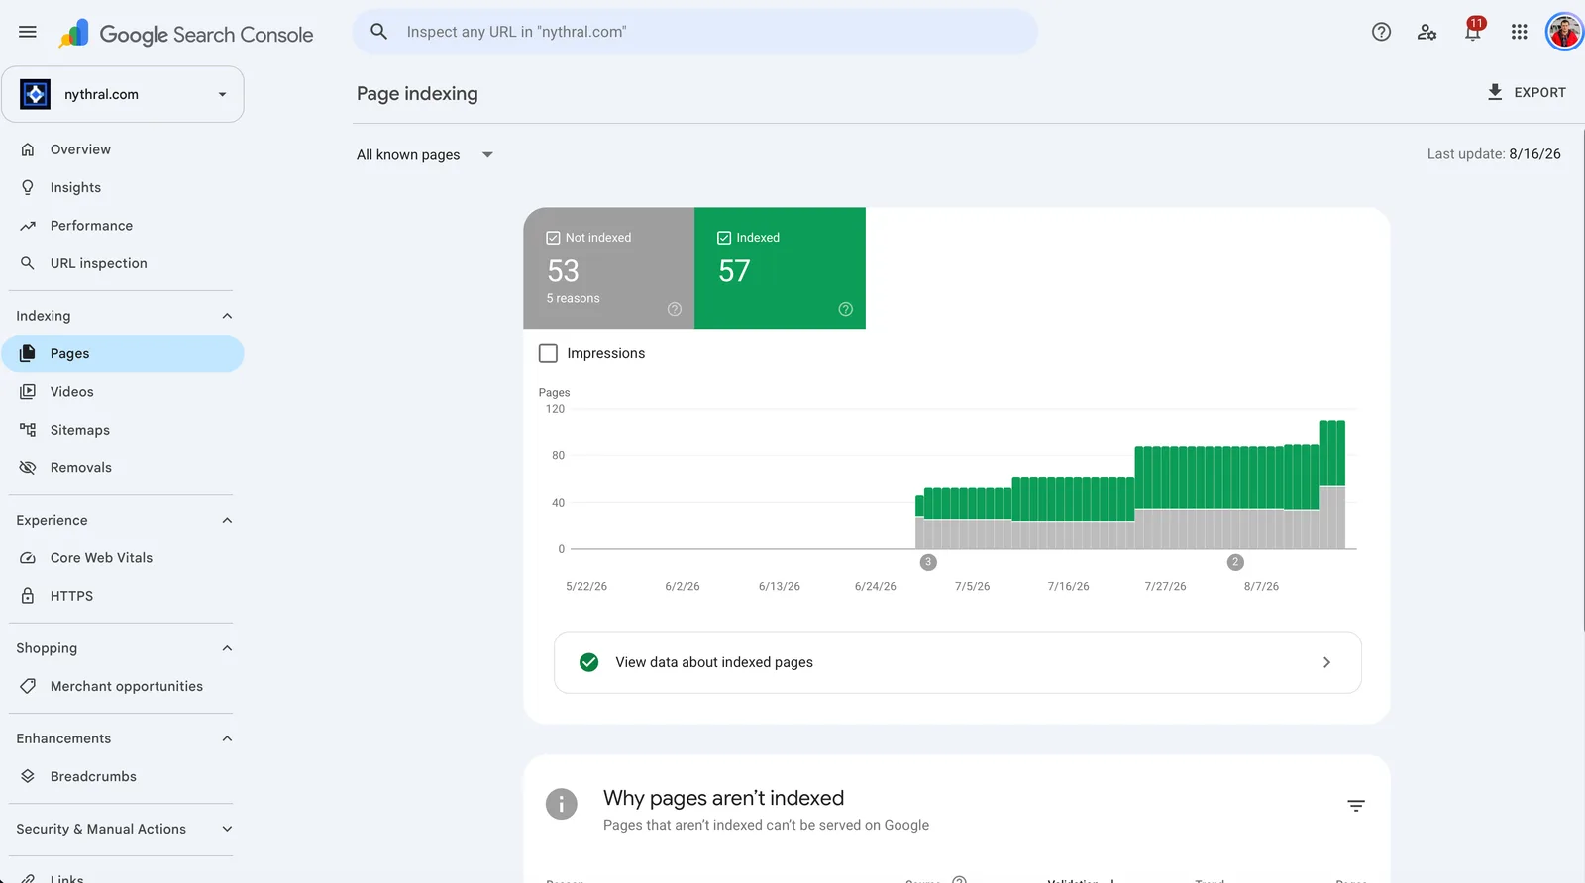Open Insights in sidebar
Screen dimensions: 1585x883
(123, 187)
